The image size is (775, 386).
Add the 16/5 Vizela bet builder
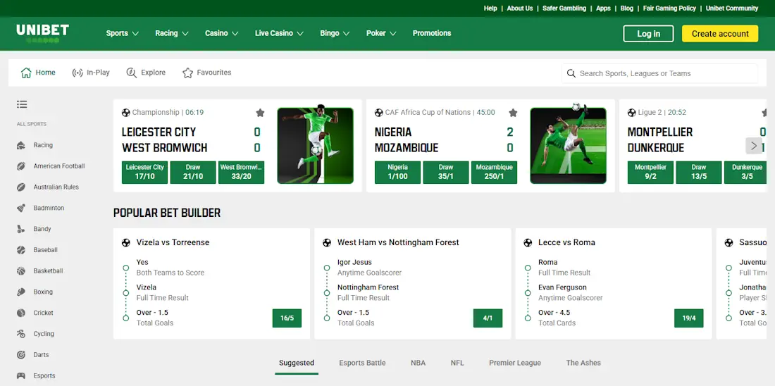point(287,318)
